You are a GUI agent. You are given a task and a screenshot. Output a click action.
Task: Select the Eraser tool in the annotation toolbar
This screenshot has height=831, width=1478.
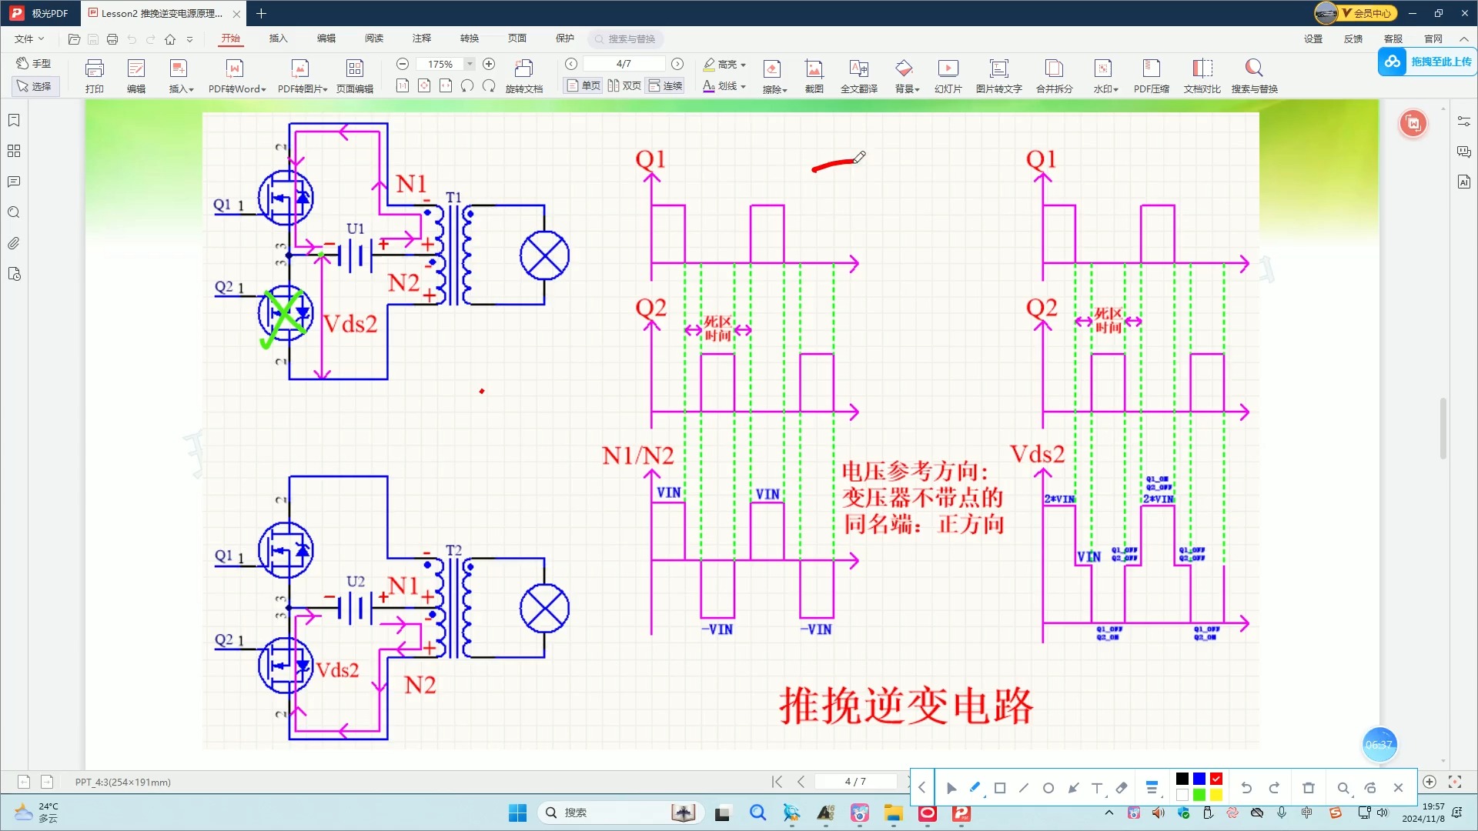1122,787
